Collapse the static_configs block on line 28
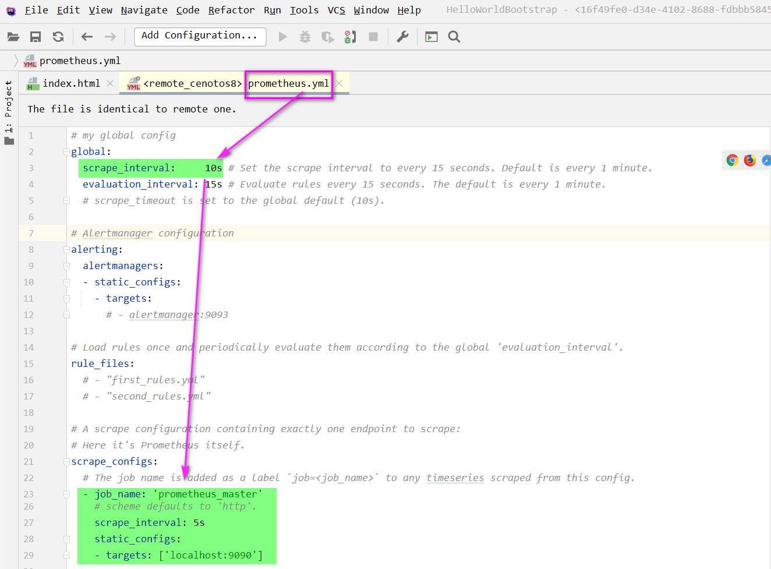Viewport: 771px width, 569px height. [x=66, y=539]
